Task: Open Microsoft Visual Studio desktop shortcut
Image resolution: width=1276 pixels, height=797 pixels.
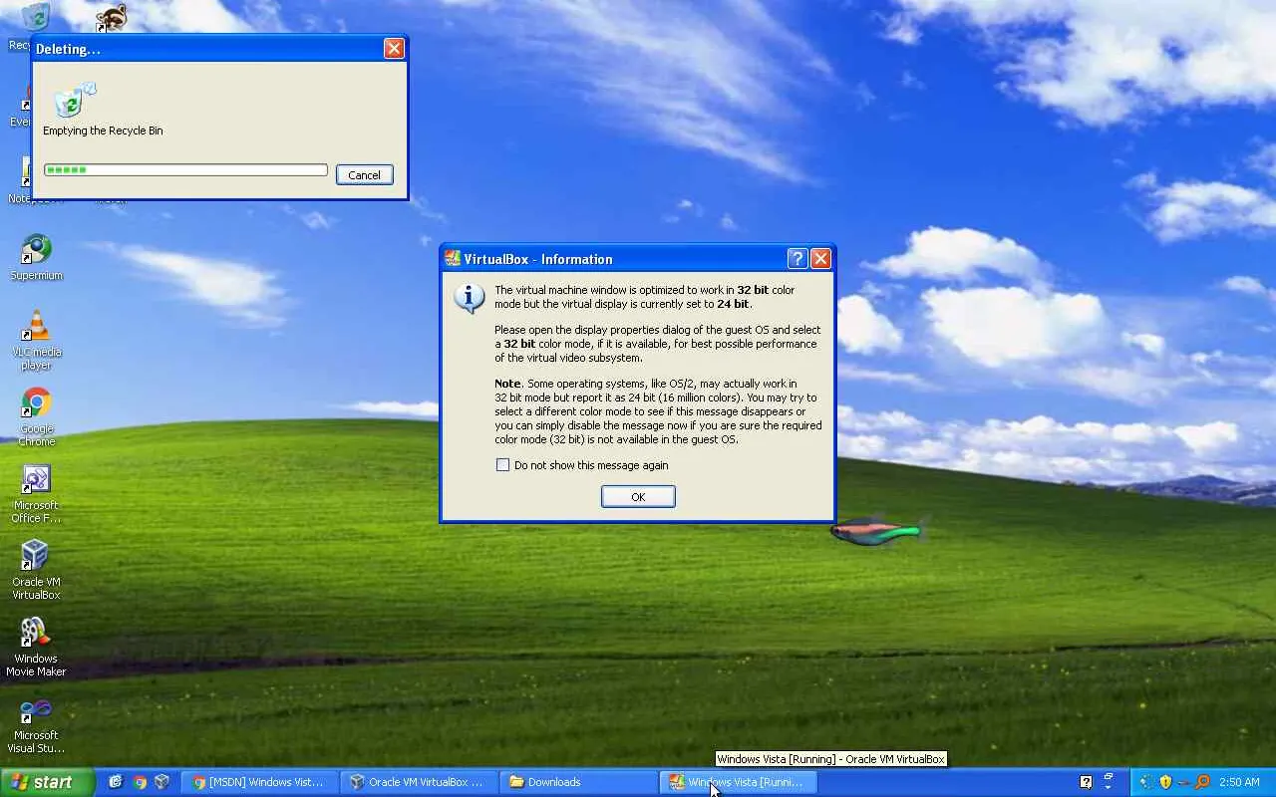Action: pyautogui.click(x=36, y=725)
